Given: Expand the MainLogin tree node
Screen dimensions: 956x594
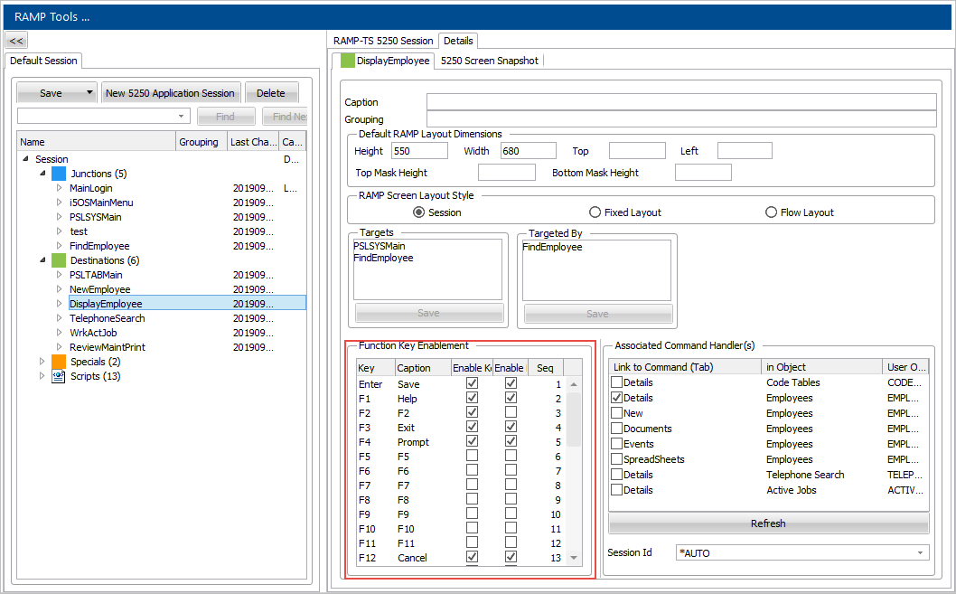Looking at the screenshot, I should [x=60, y=188].
